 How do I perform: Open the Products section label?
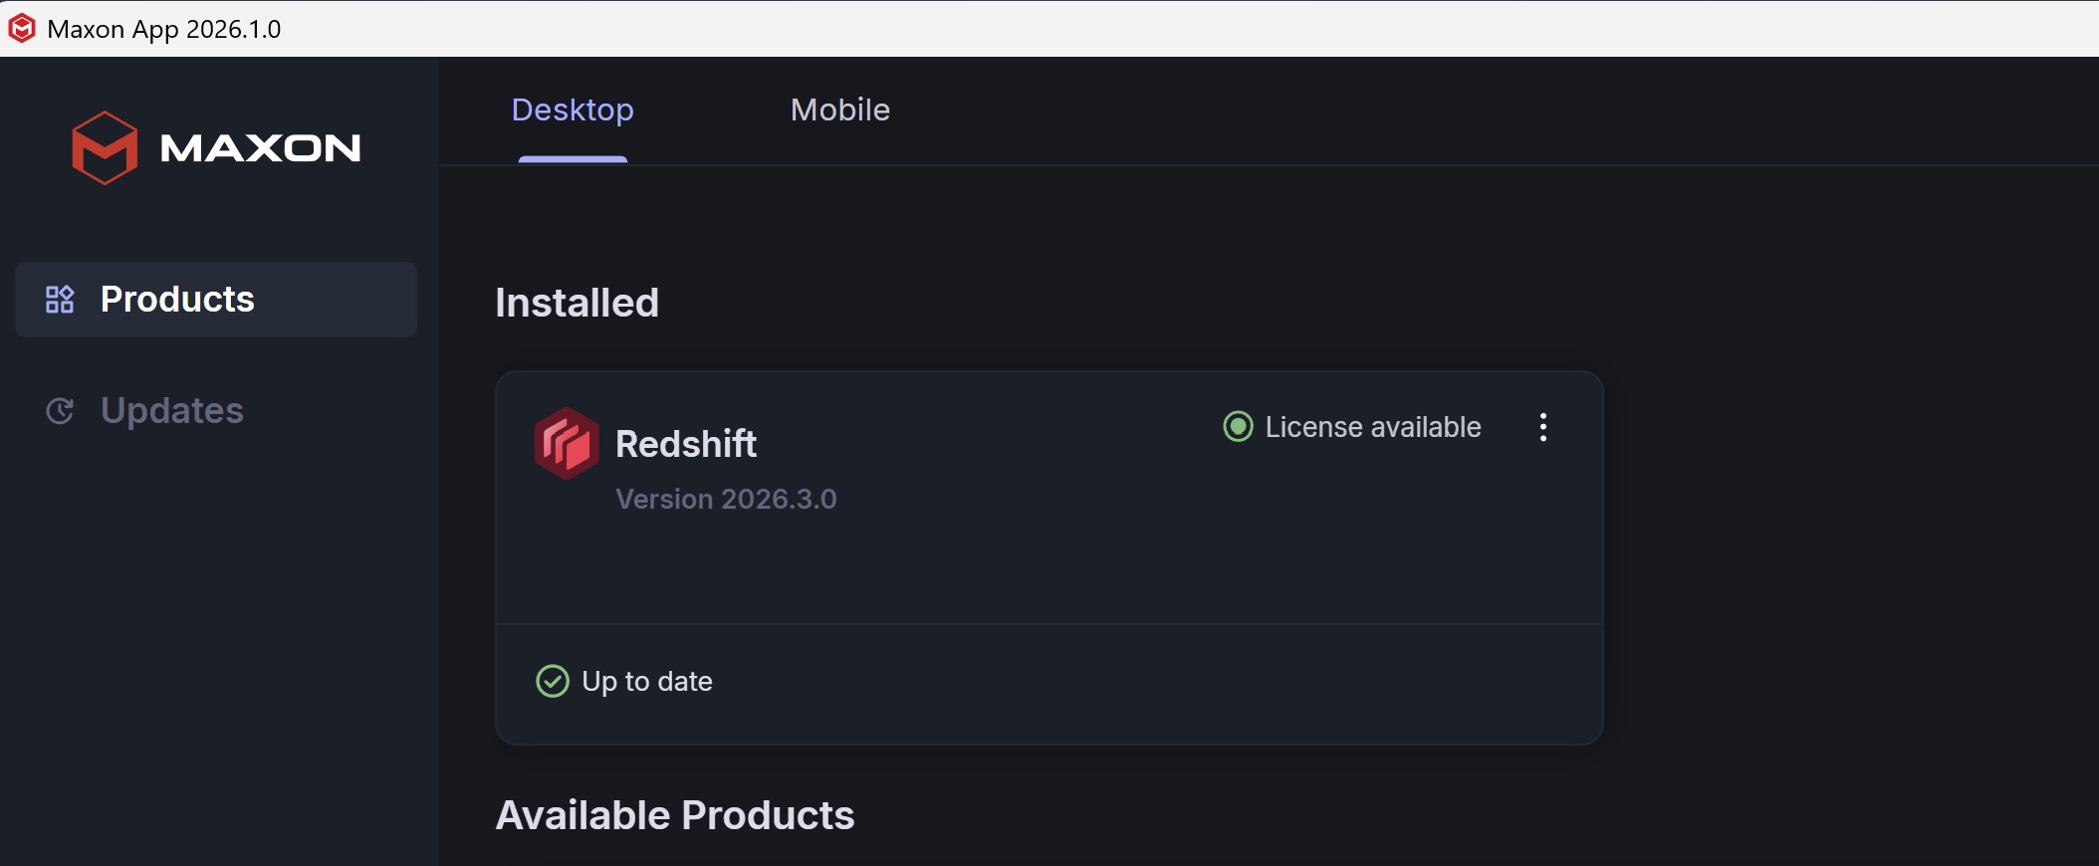pyautogui.click(x=177, y=300)
